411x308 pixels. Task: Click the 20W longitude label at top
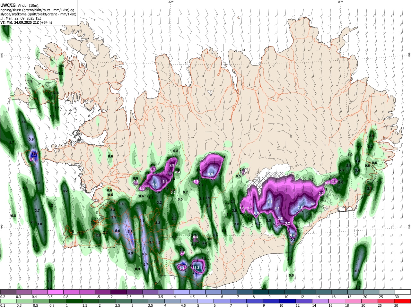171,2
